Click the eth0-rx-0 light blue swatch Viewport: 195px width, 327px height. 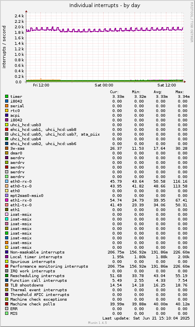tap(7, 181)
